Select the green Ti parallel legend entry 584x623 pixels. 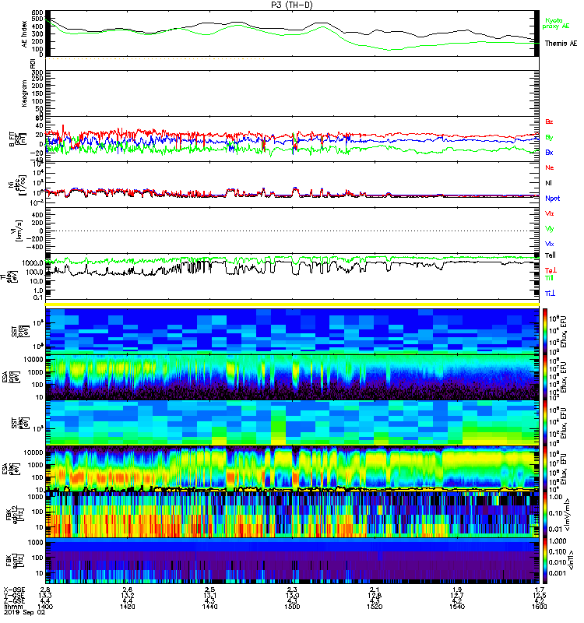(549, 278)
